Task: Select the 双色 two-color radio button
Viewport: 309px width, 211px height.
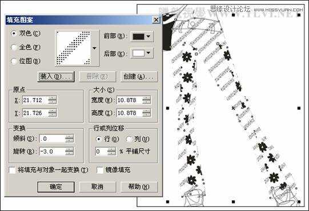Action: coord(14,34)
